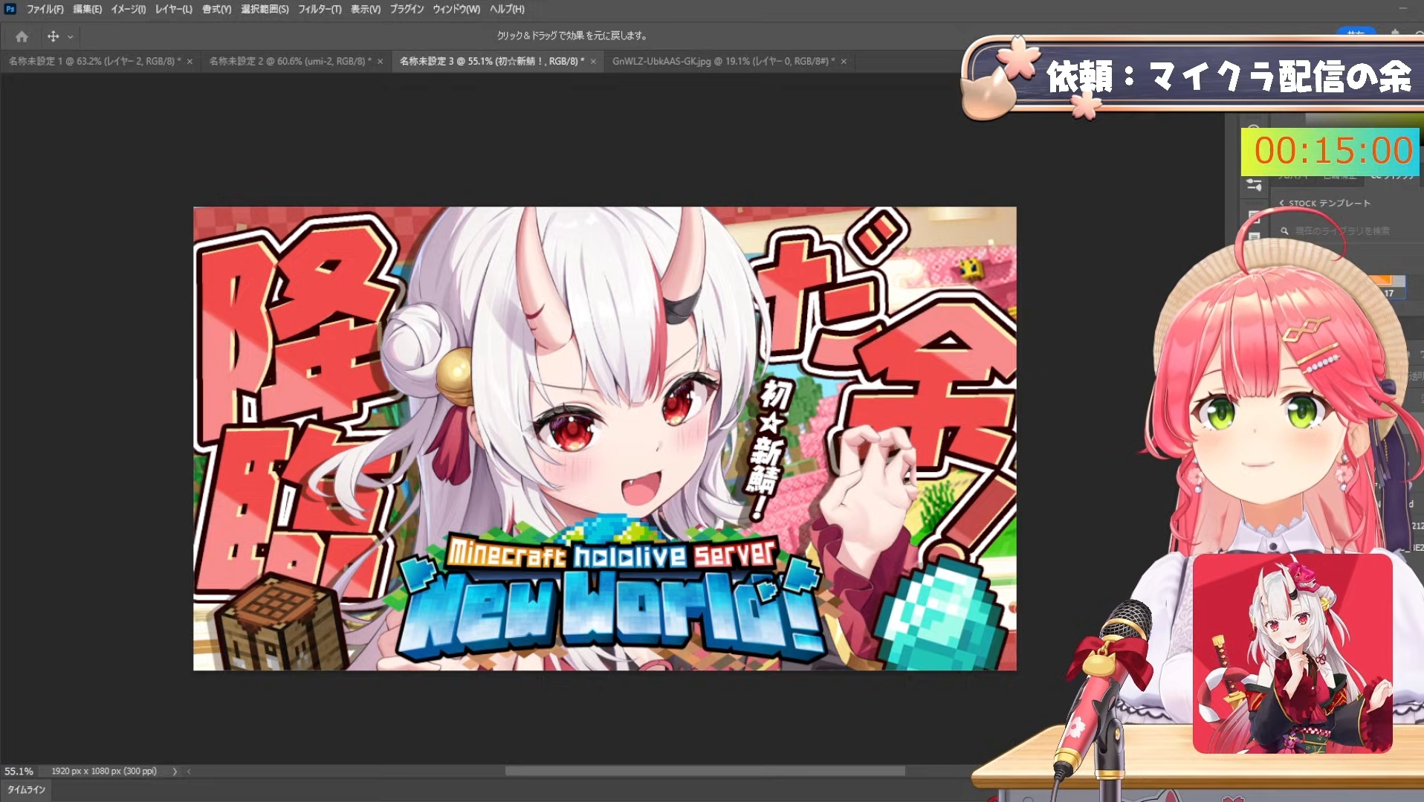Open the プラグイン menu
The height and width of the screenshot is (802, 1424).
click(407, 9)
